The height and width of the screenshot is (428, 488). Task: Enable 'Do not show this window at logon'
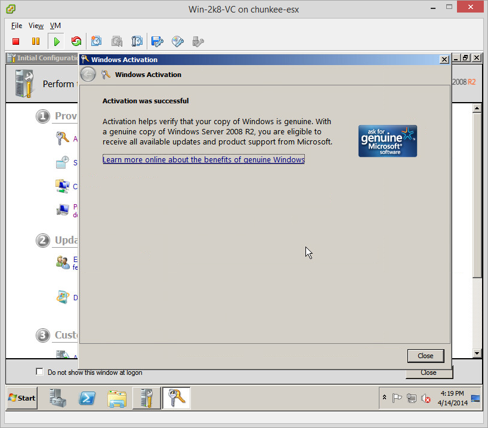40,372
